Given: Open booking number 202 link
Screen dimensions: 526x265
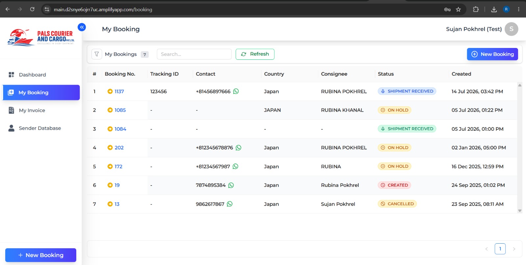Looking at the screenshot, I should point(119,148).
